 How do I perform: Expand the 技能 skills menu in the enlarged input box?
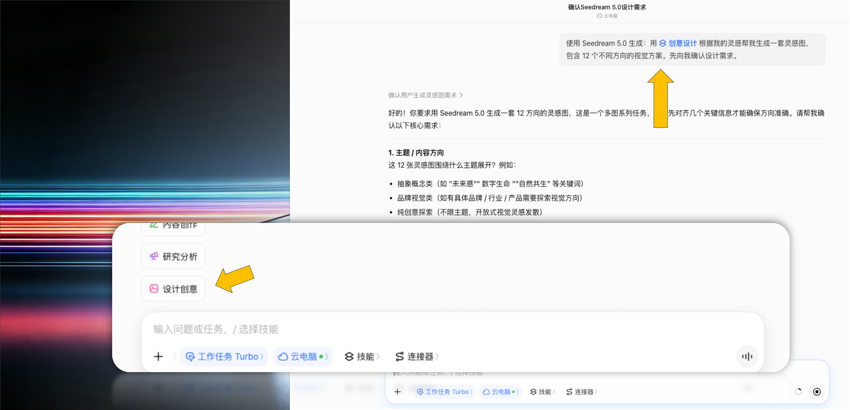[x=362, y=356]
